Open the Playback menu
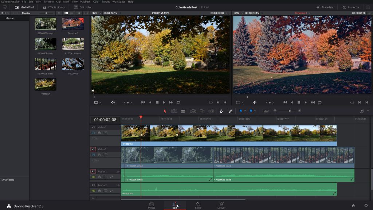373x210 pixels. [85, 2]
